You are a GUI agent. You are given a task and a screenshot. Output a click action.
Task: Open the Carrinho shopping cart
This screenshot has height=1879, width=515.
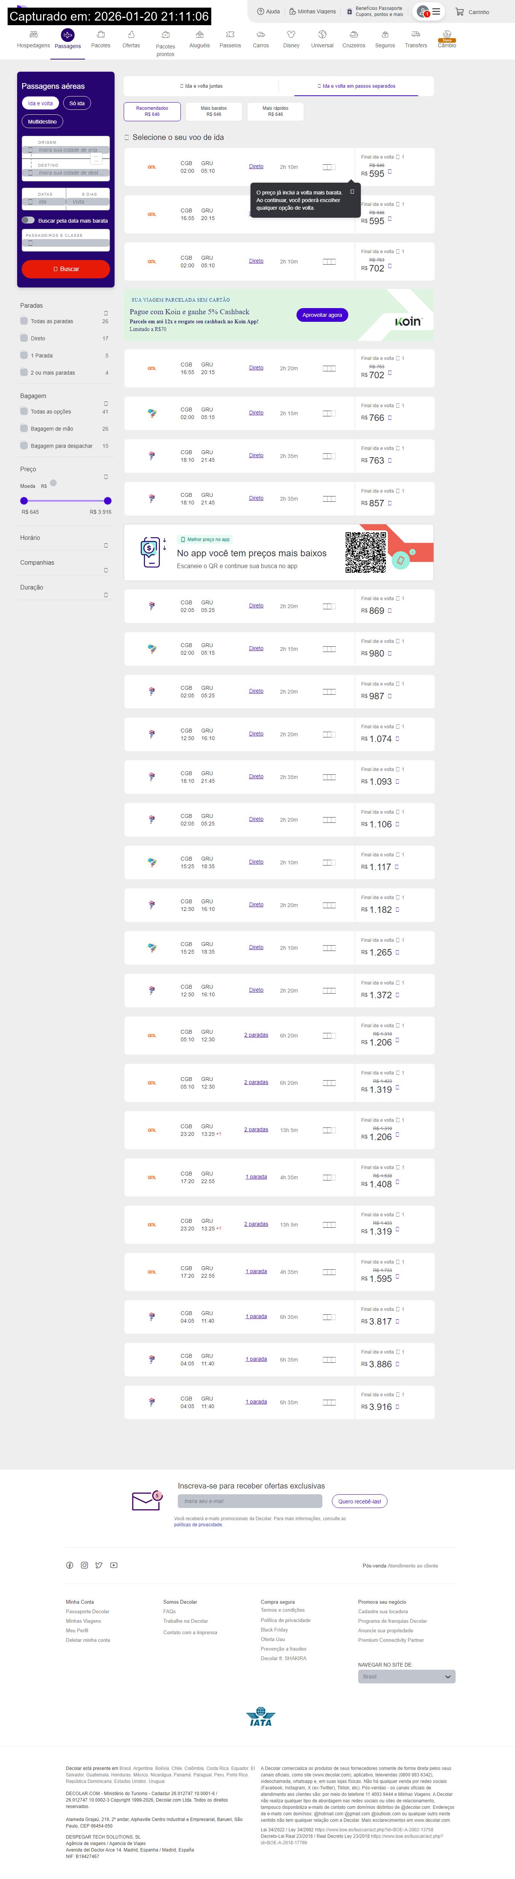(471, 12)
